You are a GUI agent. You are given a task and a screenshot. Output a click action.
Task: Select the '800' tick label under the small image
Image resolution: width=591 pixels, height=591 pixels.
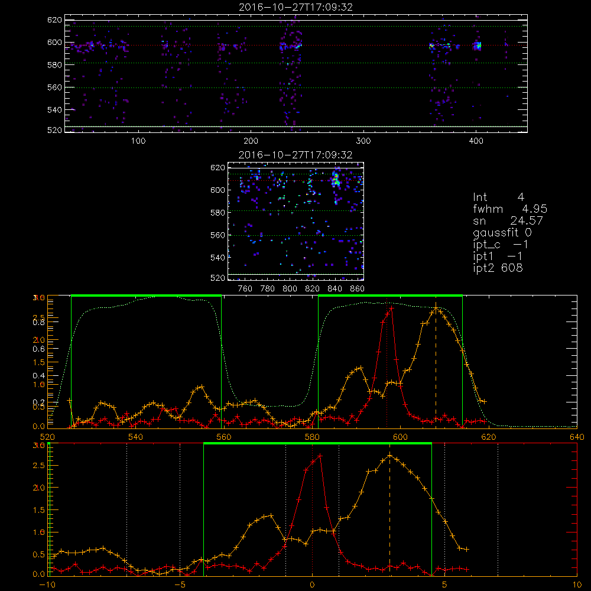[x=290, y=289]
